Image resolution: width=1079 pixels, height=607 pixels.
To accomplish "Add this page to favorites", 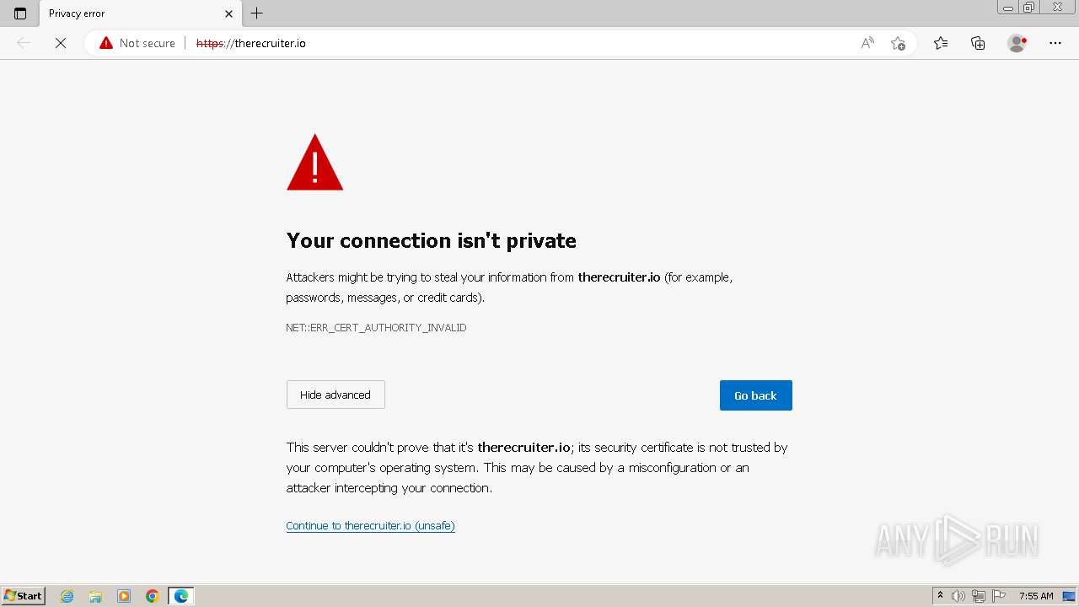I will [898, 43].
